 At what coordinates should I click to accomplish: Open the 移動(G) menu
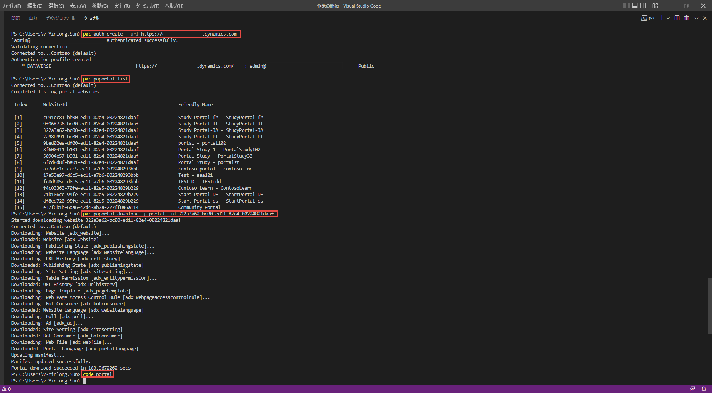100,6
